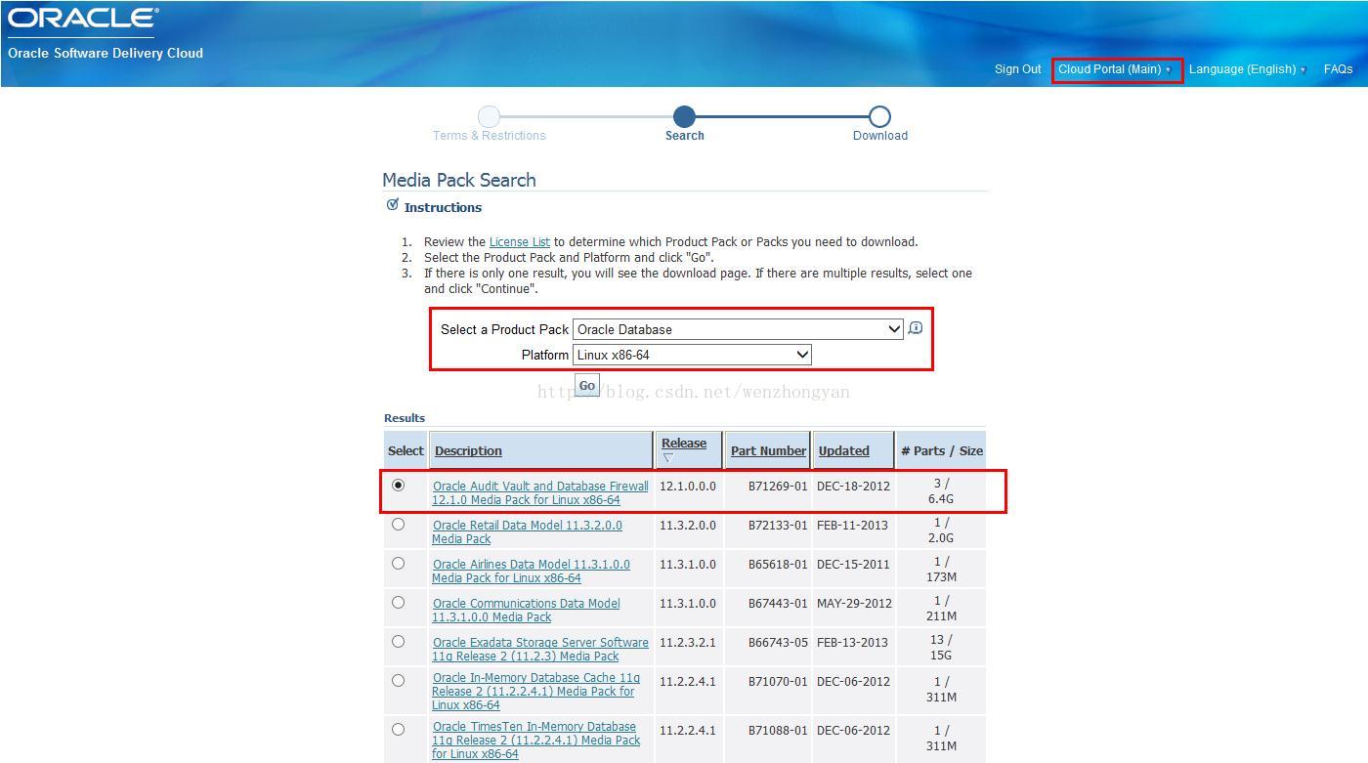Click the Oracle Software Delivery Cloud title
The image size is (1368, 763).
point(106,53)
